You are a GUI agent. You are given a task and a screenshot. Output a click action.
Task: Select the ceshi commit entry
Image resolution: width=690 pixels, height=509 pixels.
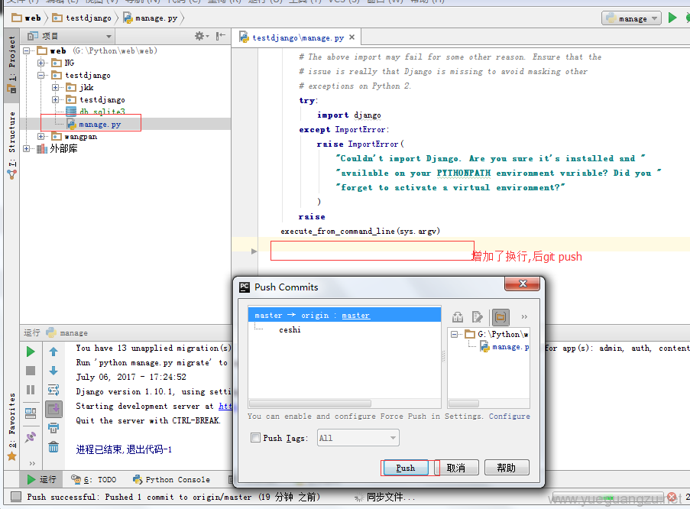(290, 330)
